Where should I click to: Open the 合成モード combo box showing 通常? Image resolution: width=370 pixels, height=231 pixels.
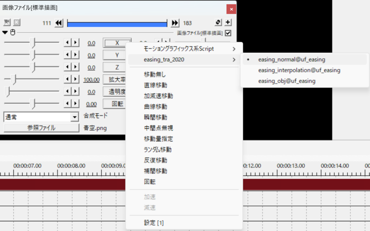coord(41,117)
